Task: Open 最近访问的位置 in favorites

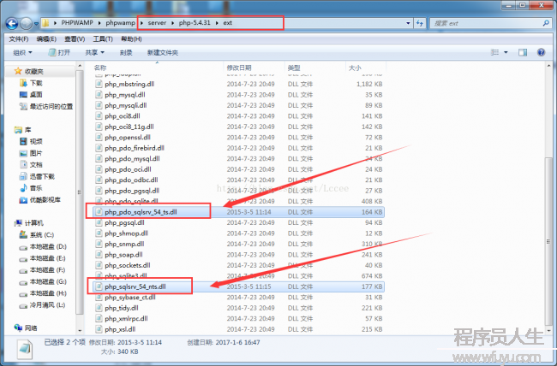Action: tap(51, 106)
